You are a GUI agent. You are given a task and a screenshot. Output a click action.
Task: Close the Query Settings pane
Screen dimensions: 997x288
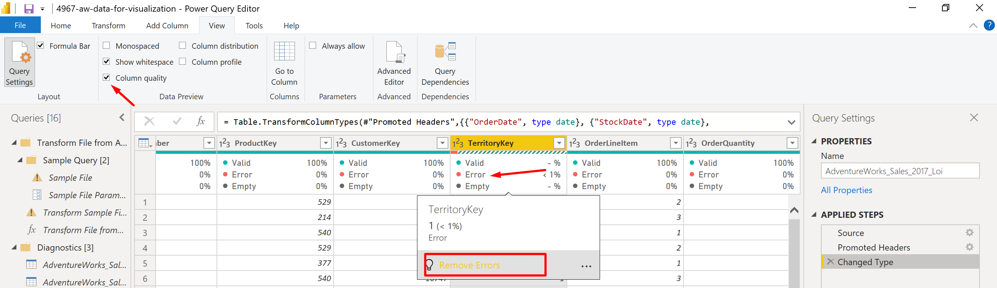pyautogui.click(x=974, y=118)
